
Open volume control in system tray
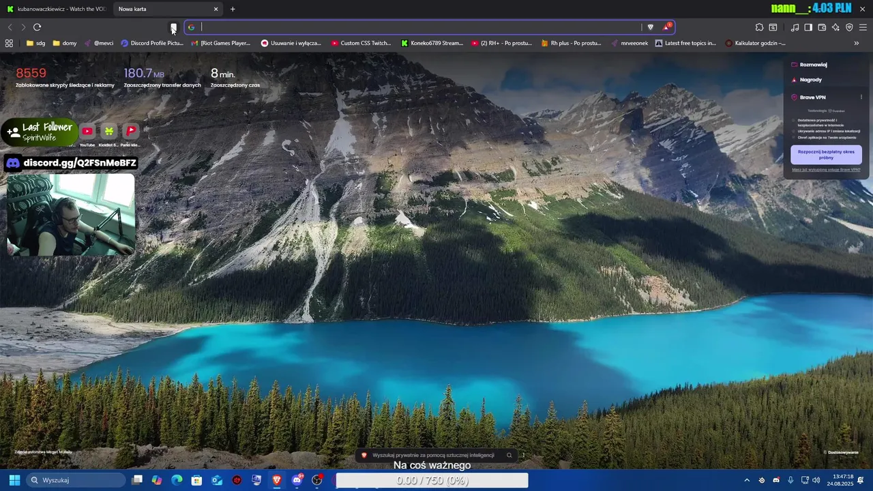pos(816,480)
